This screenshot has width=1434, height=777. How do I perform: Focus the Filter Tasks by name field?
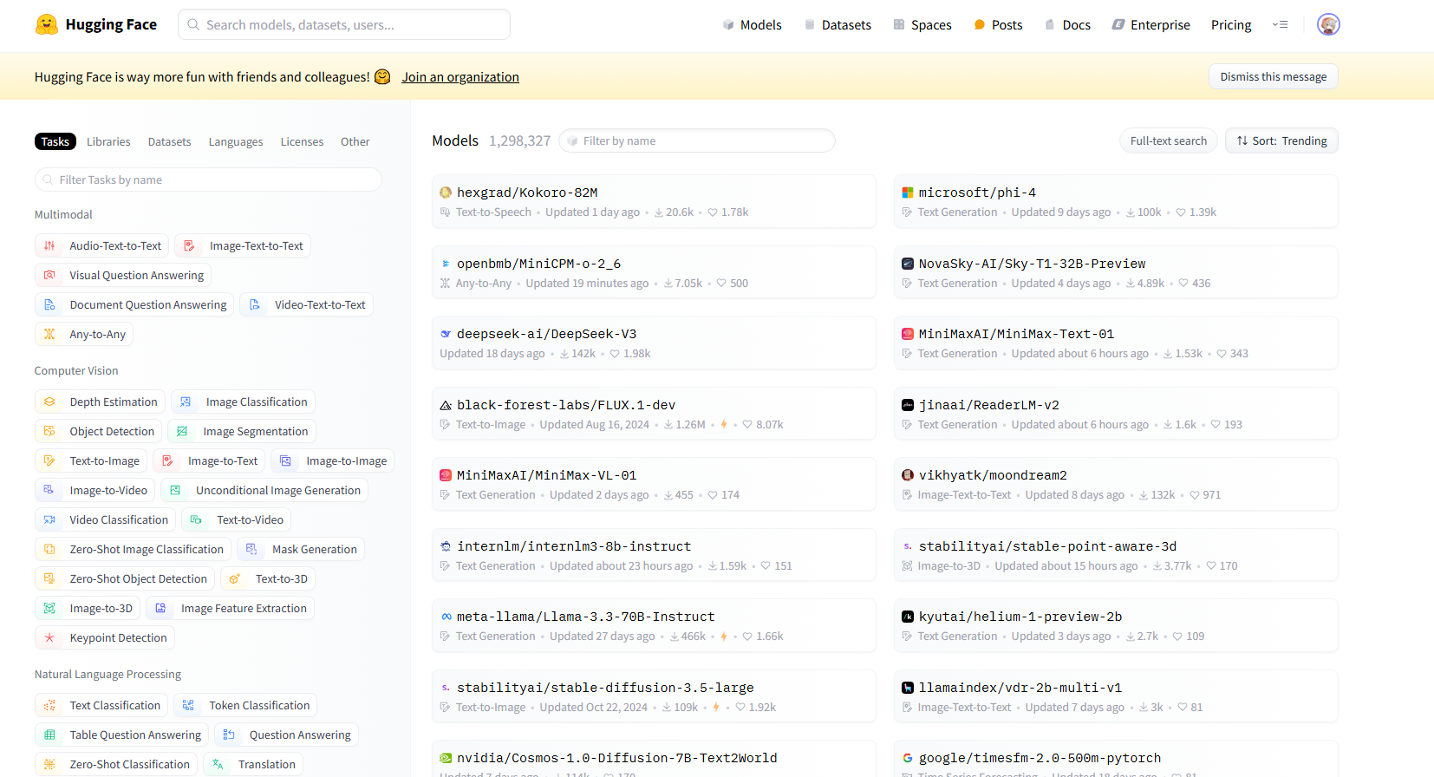coord(208,180)
